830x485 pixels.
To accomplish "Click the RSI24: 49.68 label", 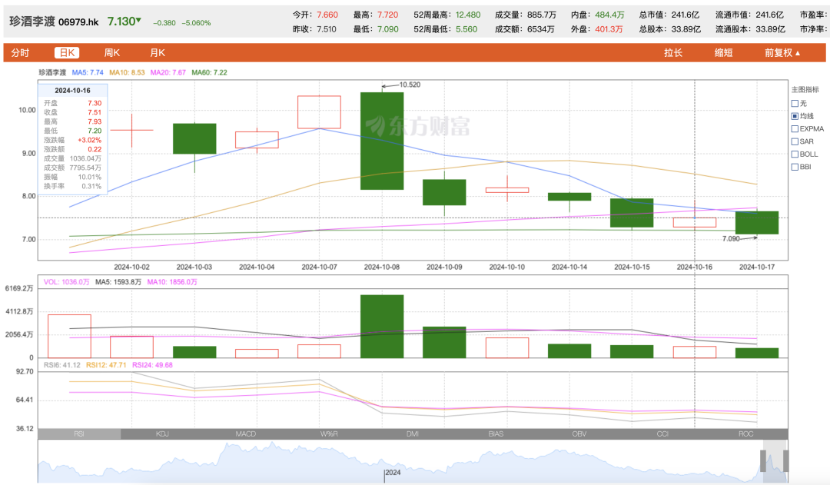I will pos(152,365).
